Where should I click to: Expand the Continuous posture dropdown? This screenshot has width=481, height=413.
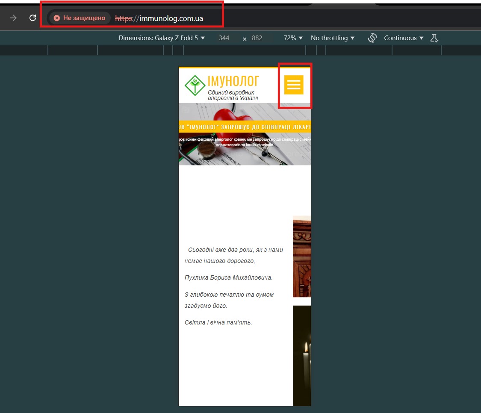(x=404, y=38)
